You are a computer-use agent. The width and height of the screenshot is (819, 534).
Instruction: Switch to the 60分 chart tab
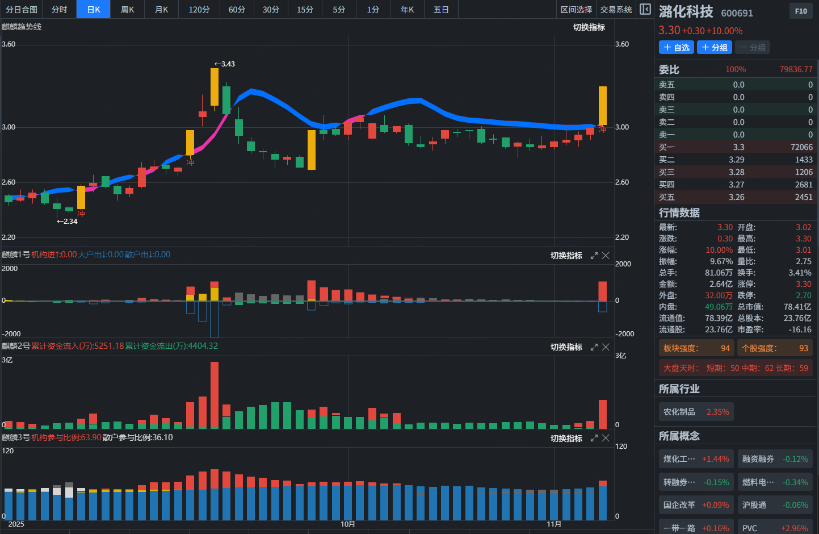pyautogui.click(x=237, y=10)
